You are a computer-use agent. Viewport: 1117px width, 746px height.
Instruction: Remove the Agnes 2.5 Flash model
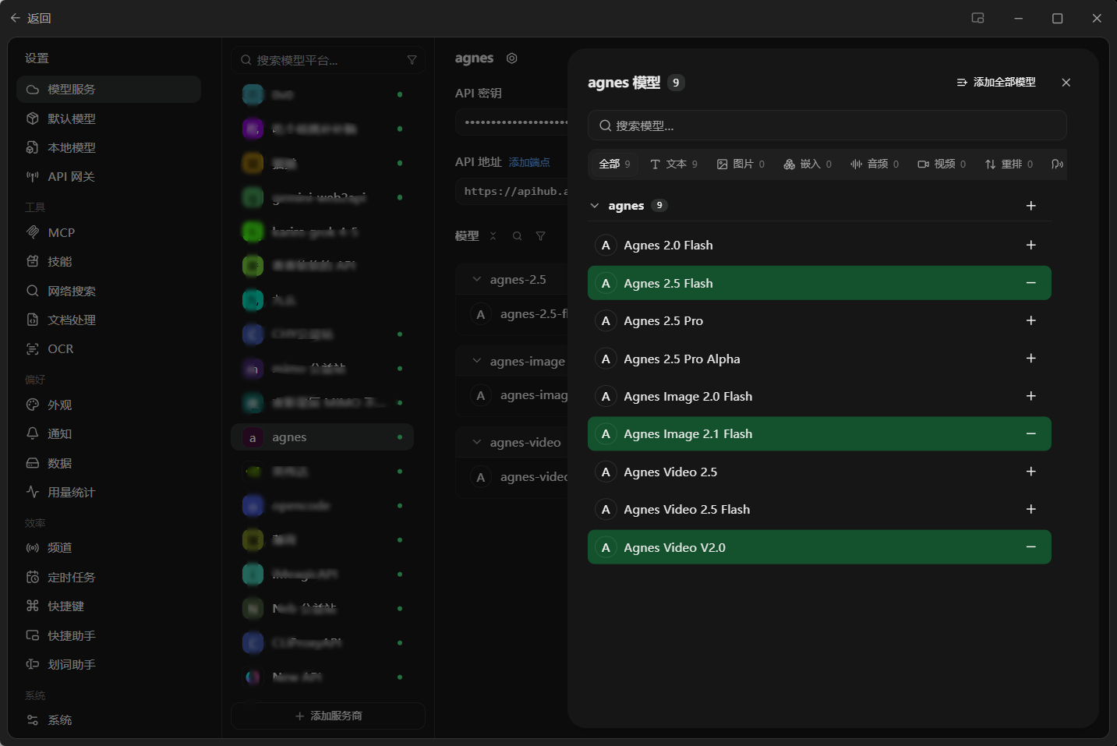1031,283
